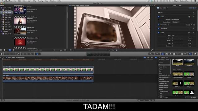Select the Keyer effect thumbnail
This screenshot has width=198, height=111.
click(x=178, y=62)
